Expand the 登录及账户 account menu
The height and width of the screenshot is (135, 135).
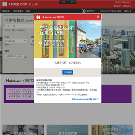pos(92,11)
